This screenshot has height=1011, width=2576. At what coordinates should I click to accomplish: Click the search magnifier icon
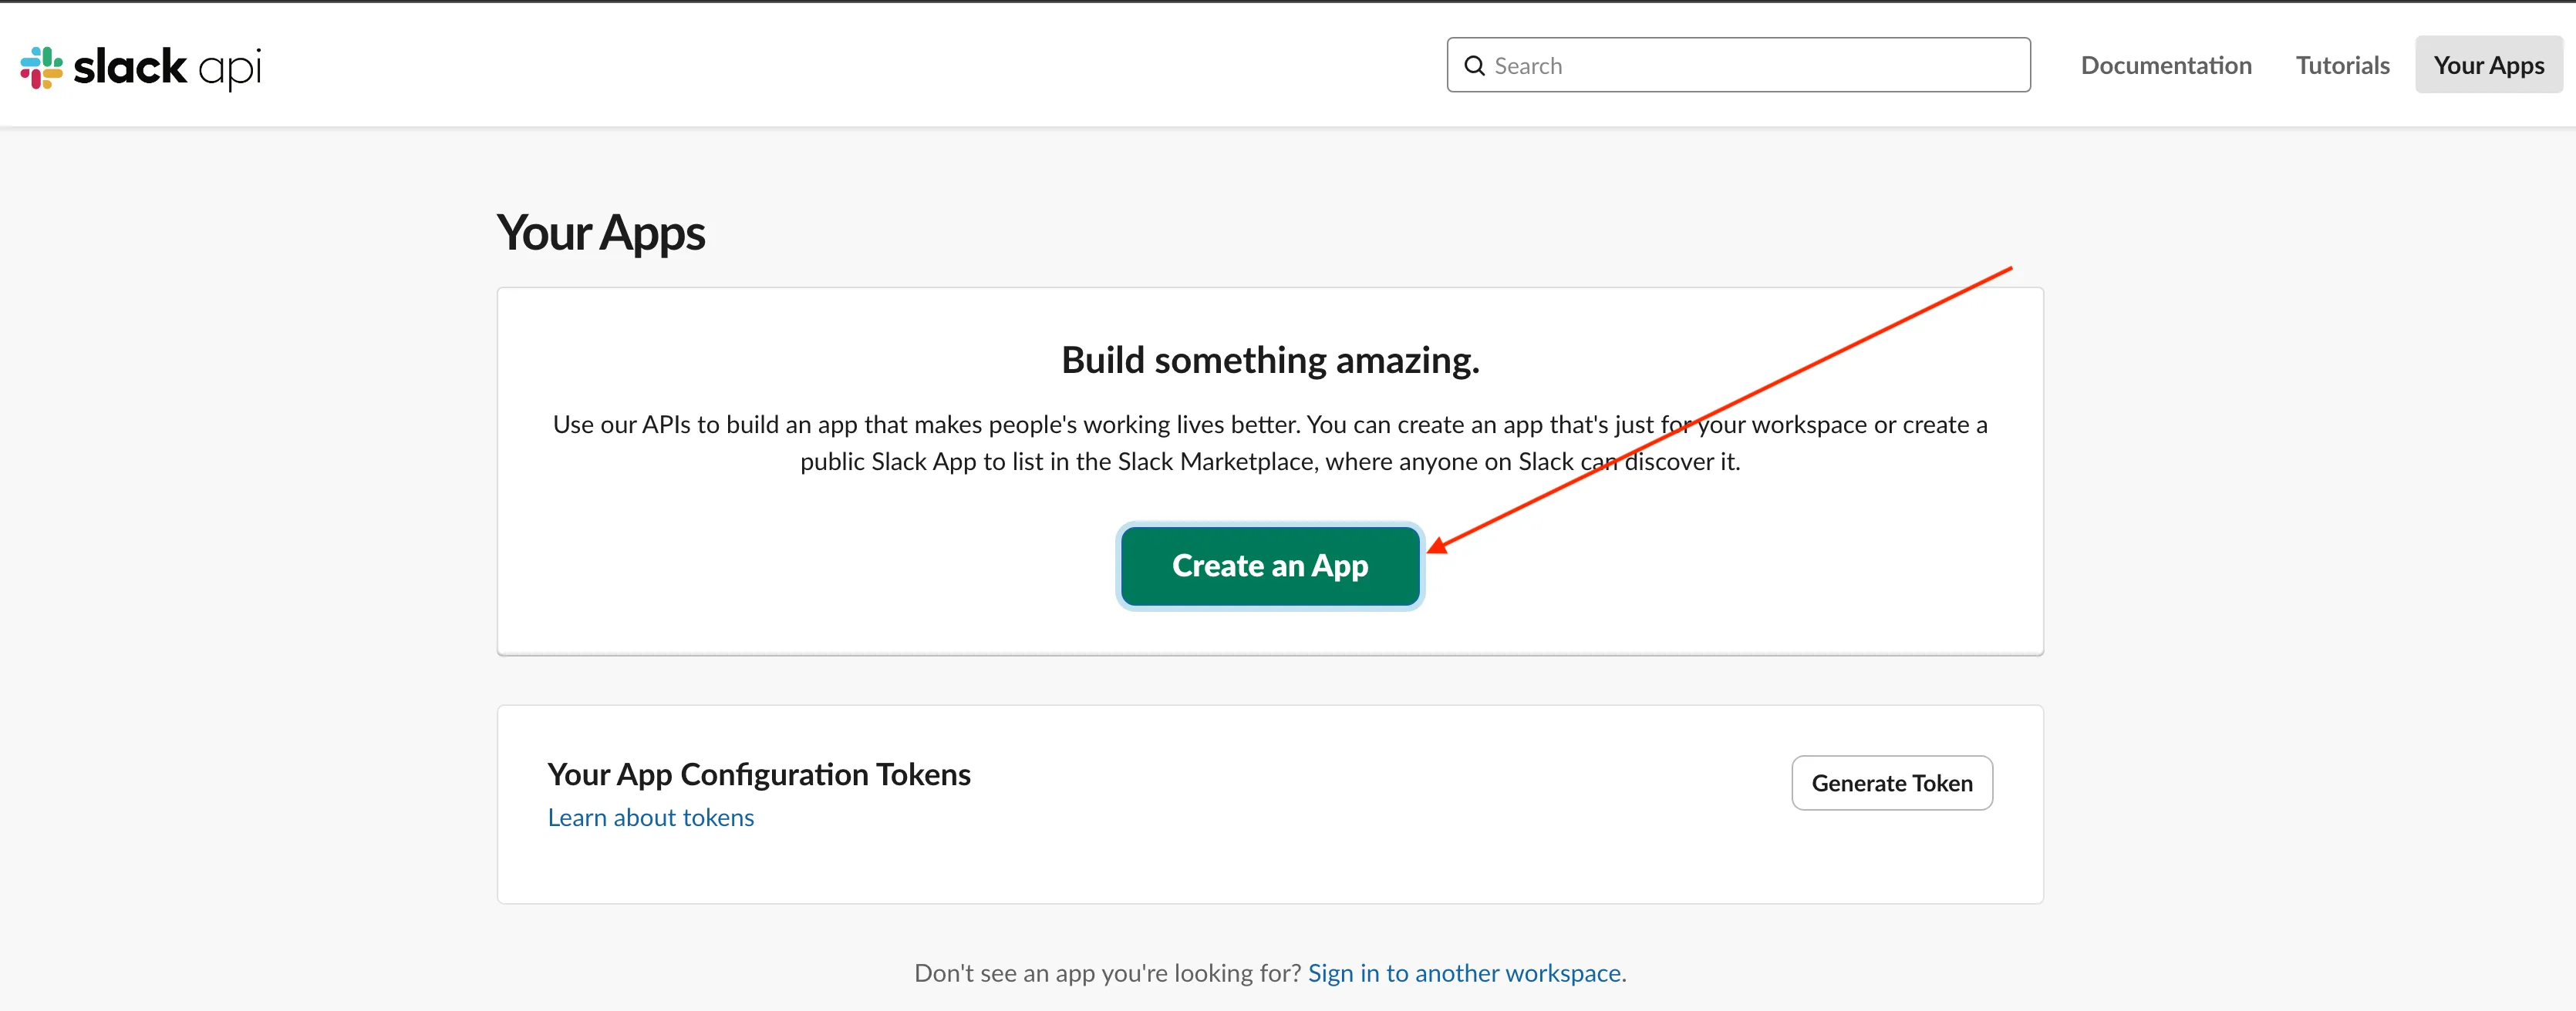1474,66
